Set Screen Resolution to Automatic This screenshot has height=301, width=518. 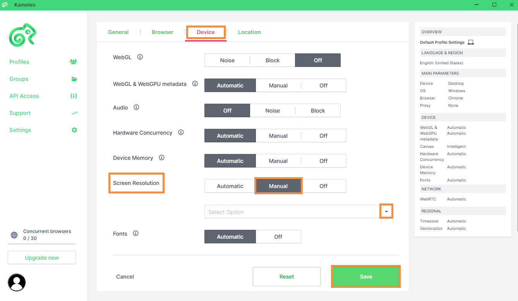(x=230, y=186)
